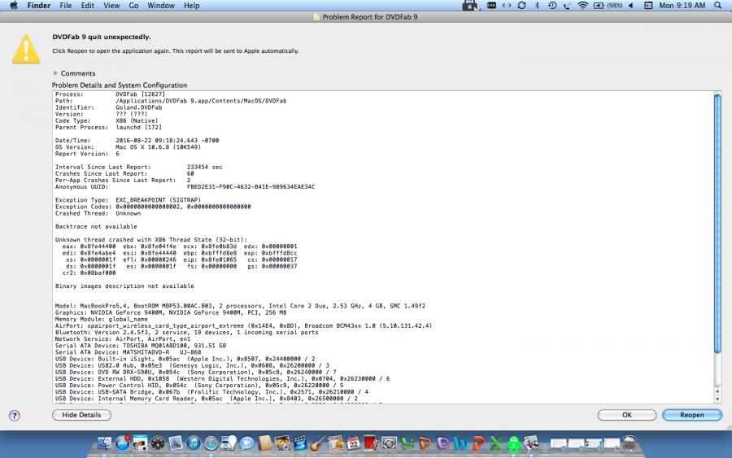Click the phone handset menu bar icon
Screen dimensions: 732x458
pyautogui.click(x=567, y=6)
